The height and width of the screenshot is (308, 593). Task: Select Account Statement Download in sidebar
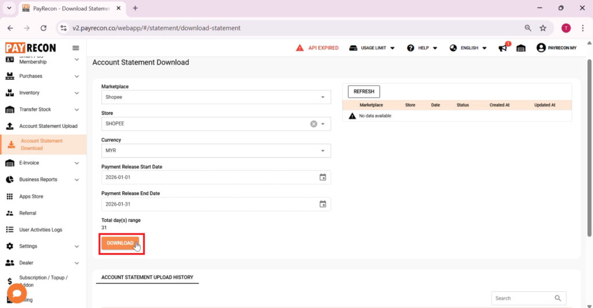coord(43,144)
